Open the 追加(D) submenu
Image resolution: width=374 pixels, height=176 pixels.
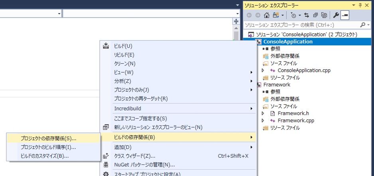(178, 147)
